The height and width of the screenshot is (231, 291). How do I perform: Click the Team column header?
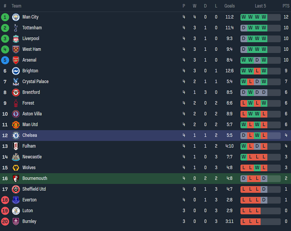(x=16, y=6)
